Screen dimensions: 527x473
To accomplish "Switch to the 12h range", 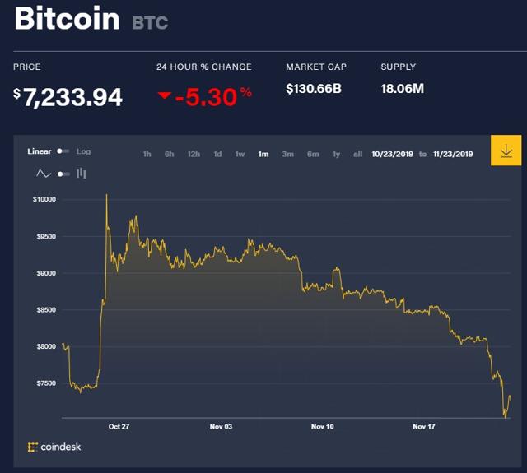I will coord(194,154).
